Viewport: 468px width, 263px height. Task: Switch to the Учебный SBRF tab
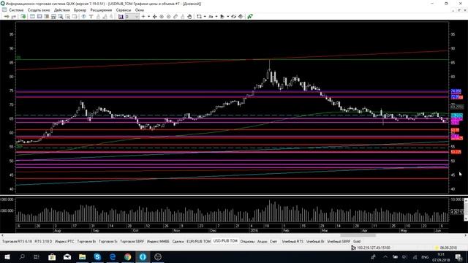(339, 241)
